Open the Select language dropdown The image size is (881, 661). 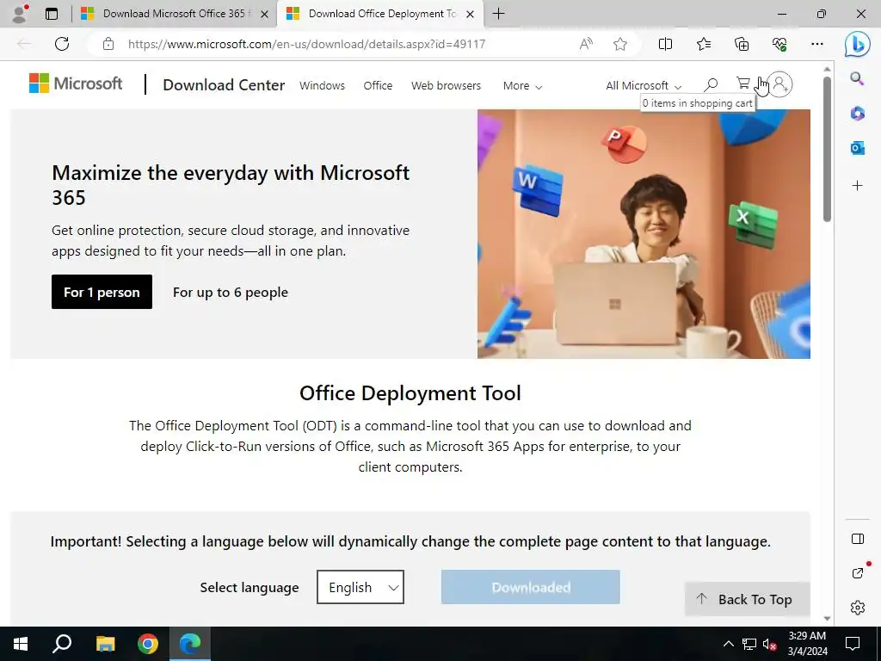tap(360, 587)
